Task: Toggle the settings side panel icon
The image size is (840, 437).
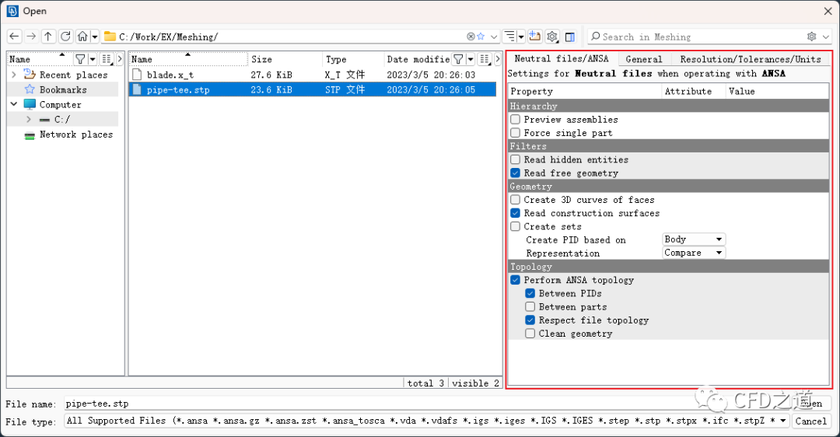Action: point(570,37)
